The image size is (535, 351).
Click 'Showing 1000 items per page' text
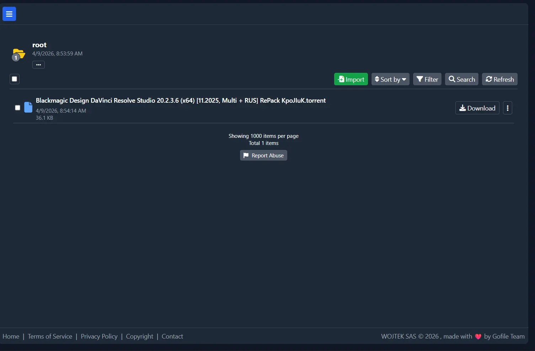(263, 136)
